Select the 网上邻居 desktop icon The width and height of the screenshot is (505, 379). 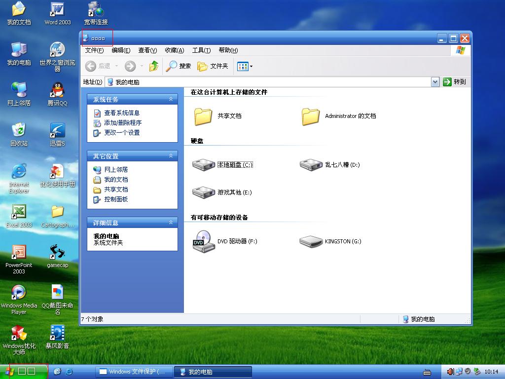click(x=19, y=94)
